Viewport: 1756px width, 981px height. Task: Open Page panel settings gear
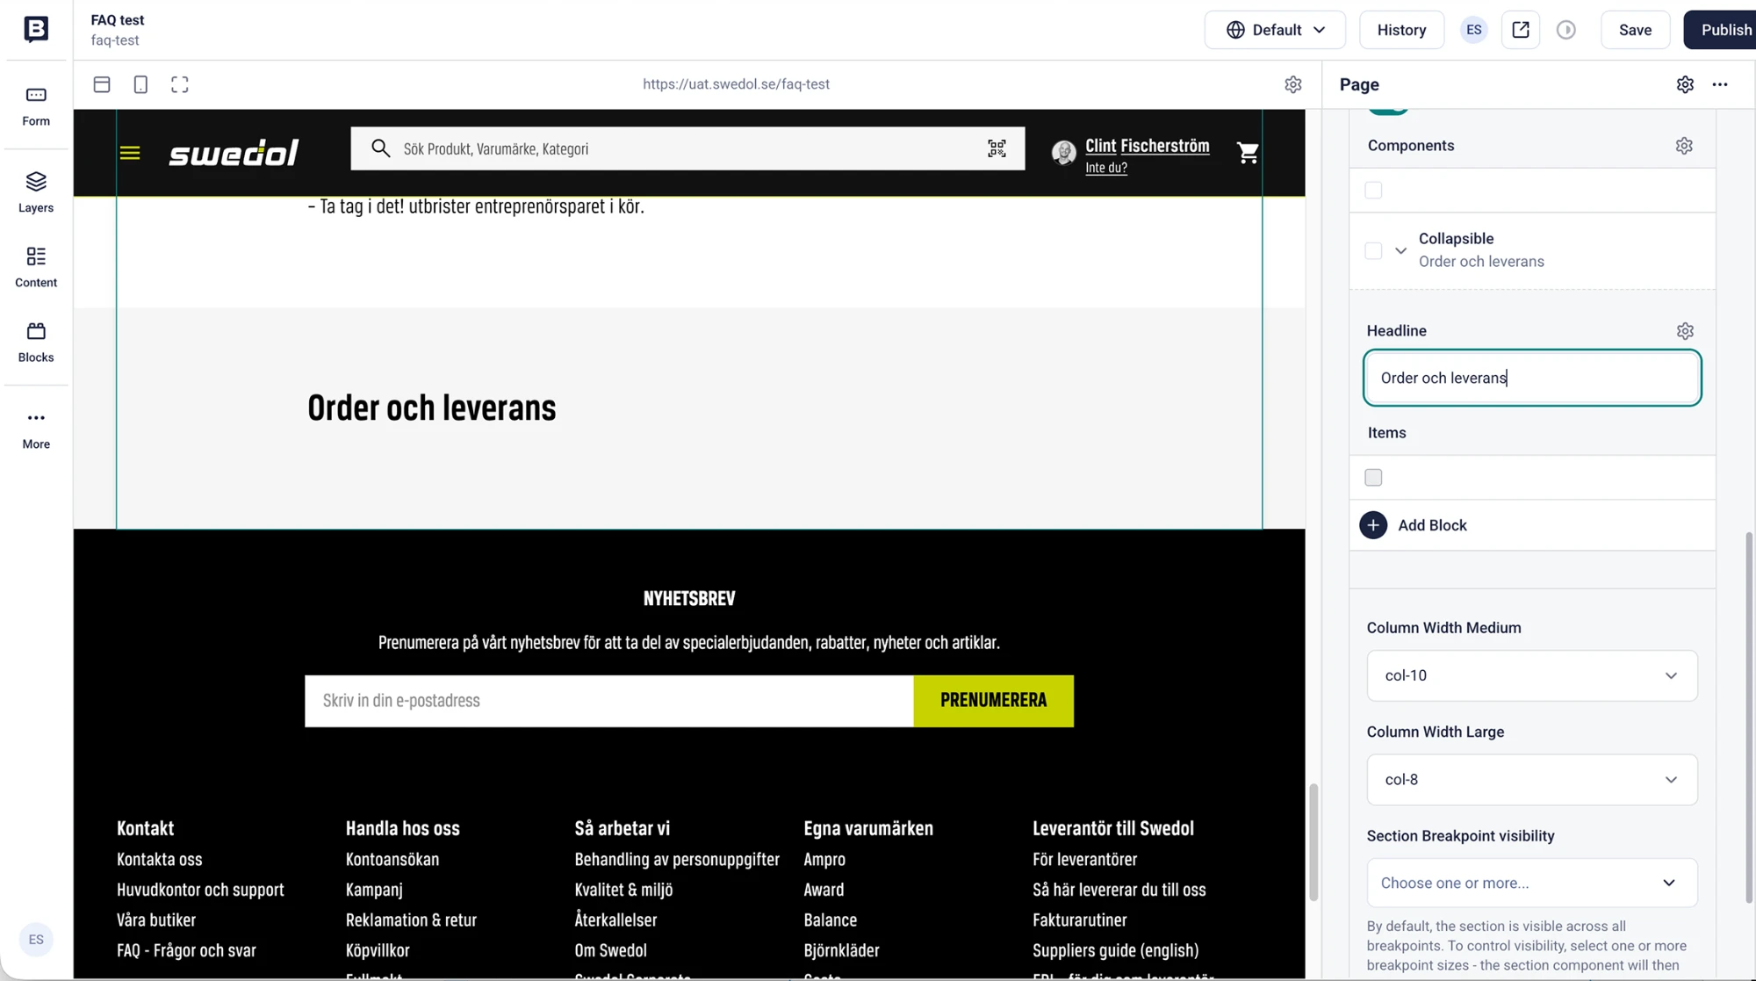point(1685,84)
